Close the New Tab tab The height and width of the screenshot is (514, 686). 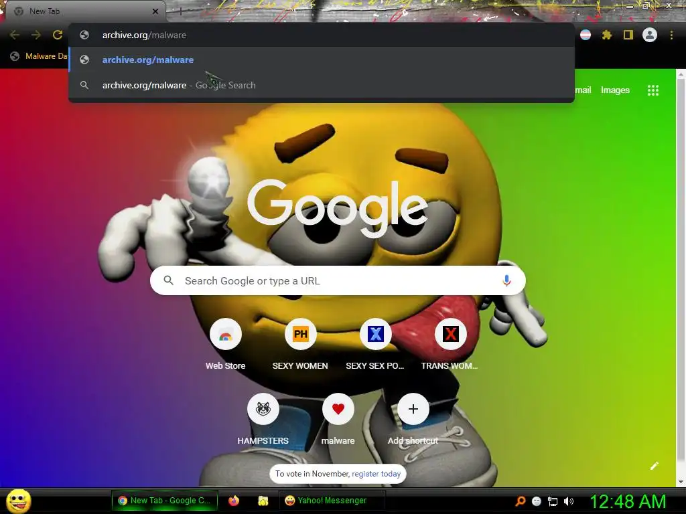tap(155, 11)
